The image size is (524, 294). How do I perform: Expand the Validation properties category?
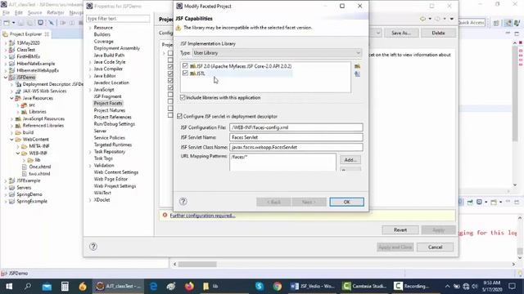click(x=90, y=165)
